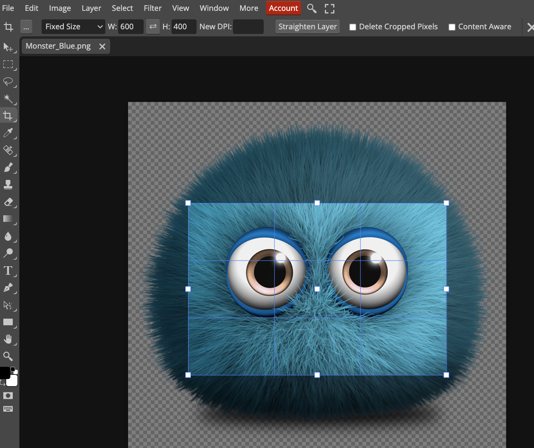The height and width of the screenshot is (448, 534).
Task: Enable Delete Cropped Pixels checkbox
Action: point(353,27)
